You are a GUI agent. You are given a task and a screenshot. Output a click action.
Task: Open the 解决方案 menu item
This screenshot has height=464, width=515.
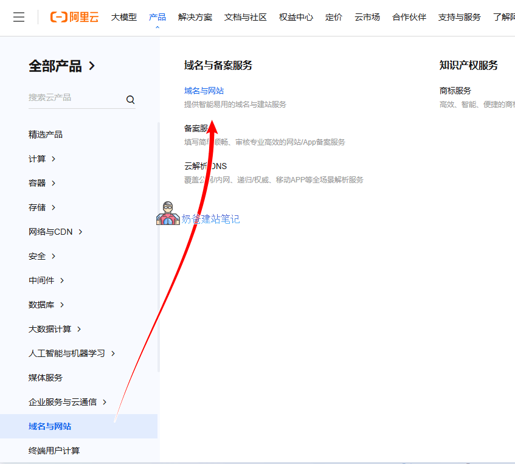[x=195, y=17]
